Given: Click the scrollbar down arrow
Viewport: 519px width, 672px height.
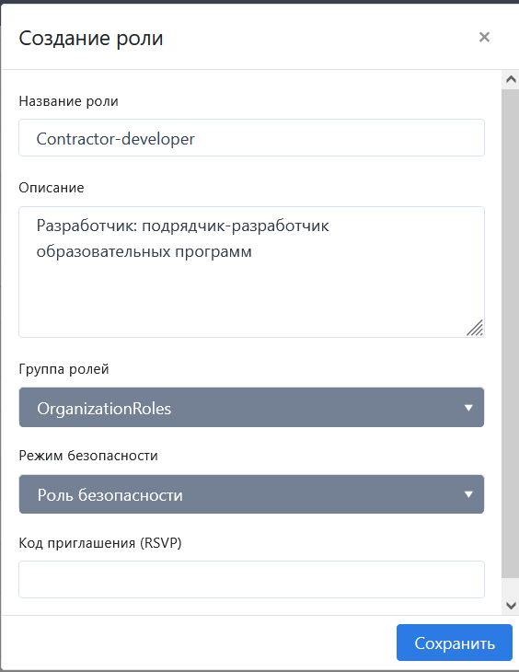Looking at the screenshot, I should (511, 606).
